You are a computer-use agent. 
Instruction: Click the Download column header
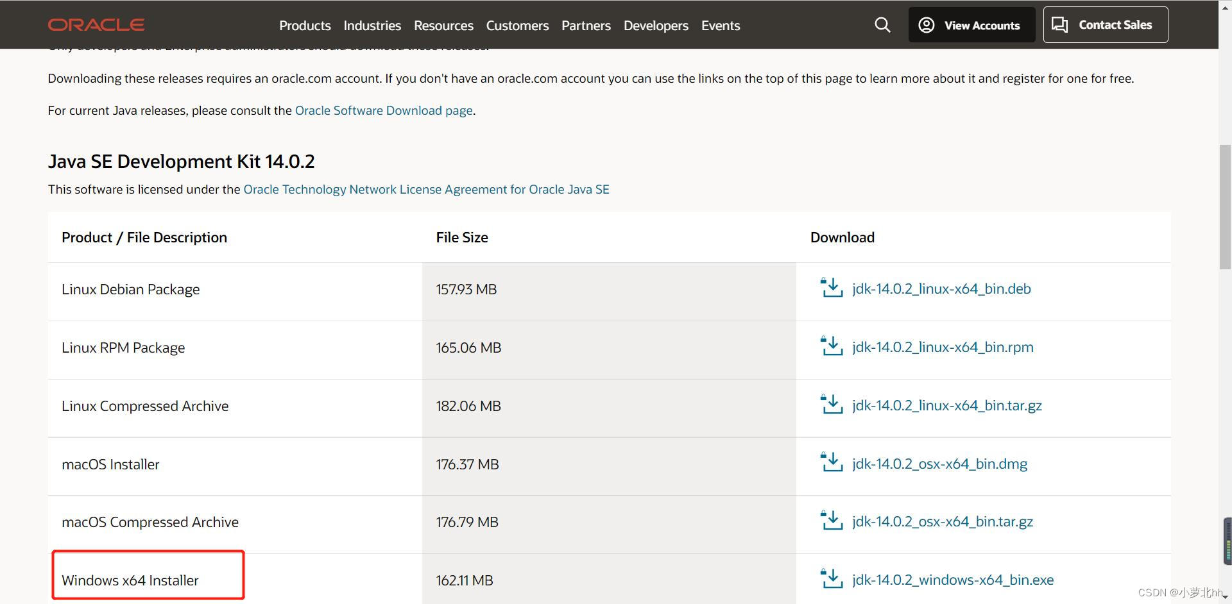tap(843, 237)
